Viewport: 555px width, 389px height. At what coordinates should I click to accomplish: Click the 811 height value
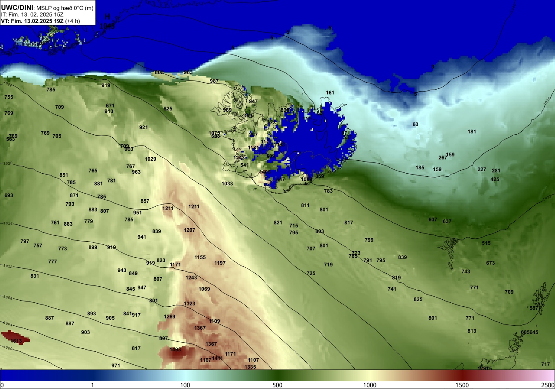point(305,205)
